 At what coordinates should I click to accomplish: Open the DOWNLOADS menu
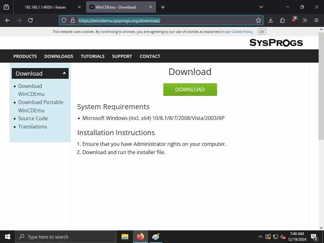(59, 56)
